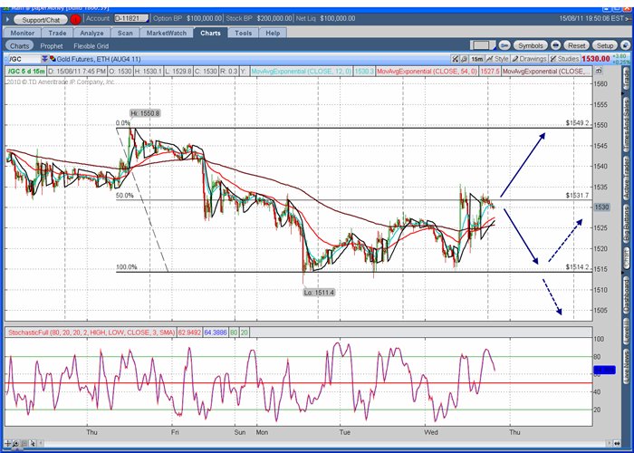Open the symbol selector double-arrow dropdown
The width and height of the screenshot is (634, 453).
click(x=44, y=59)
